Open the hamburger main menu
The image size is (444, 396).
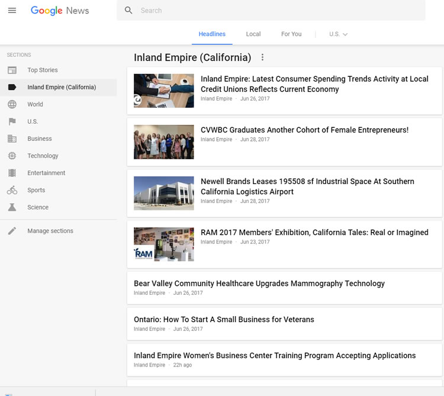click(x=12, y=11)
